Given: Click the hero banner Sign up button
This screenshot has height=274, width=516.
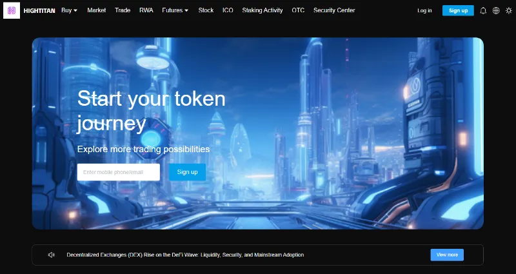Looking at the screenshot, I should [187, 172].
